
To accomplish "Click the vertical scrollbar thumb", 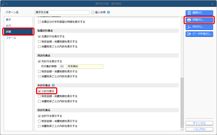I will point(182,103).
